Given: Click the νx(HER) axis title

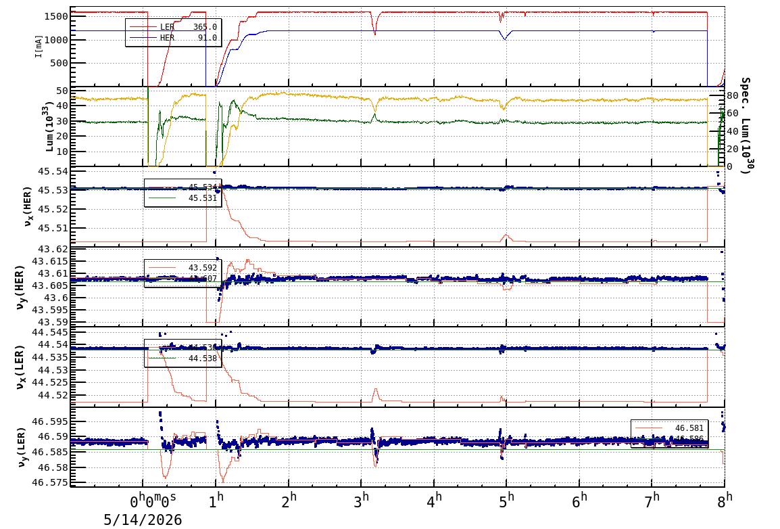Looking at the screenshot, I should 27,206.
